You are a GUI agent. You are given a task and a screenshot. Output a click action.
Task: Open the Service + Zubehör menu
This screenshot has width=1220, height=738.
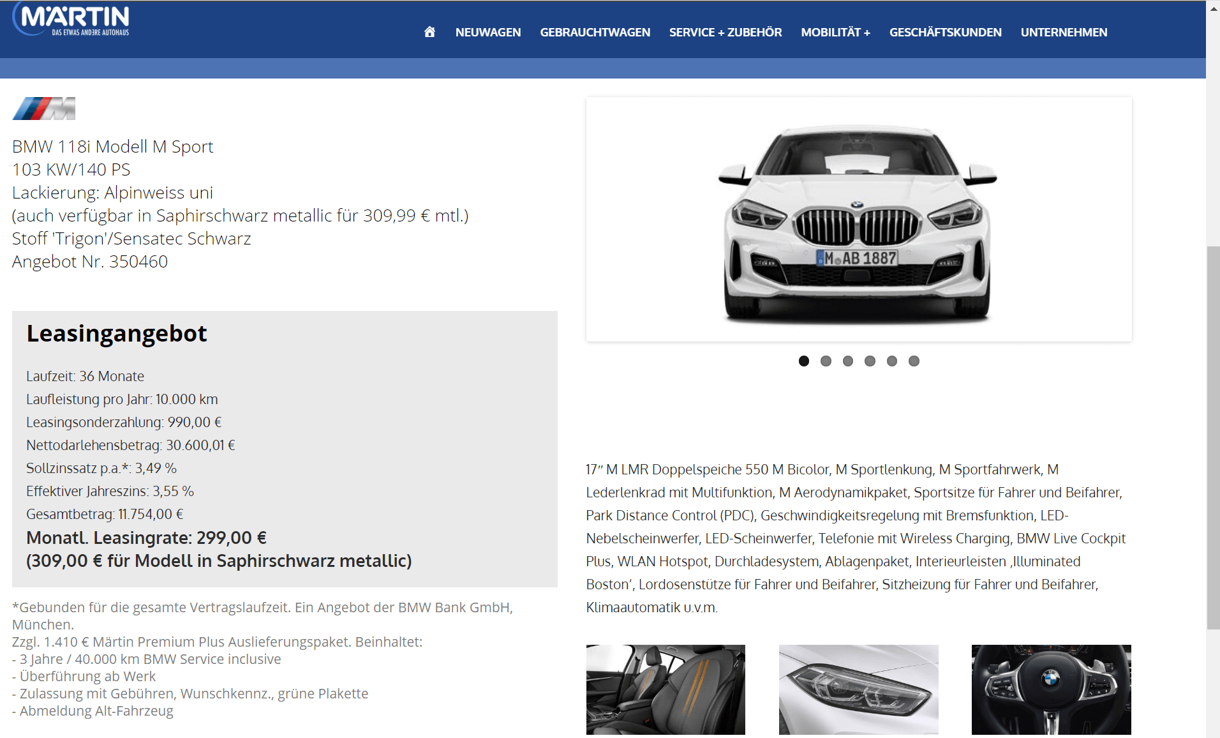pos(725,33)
